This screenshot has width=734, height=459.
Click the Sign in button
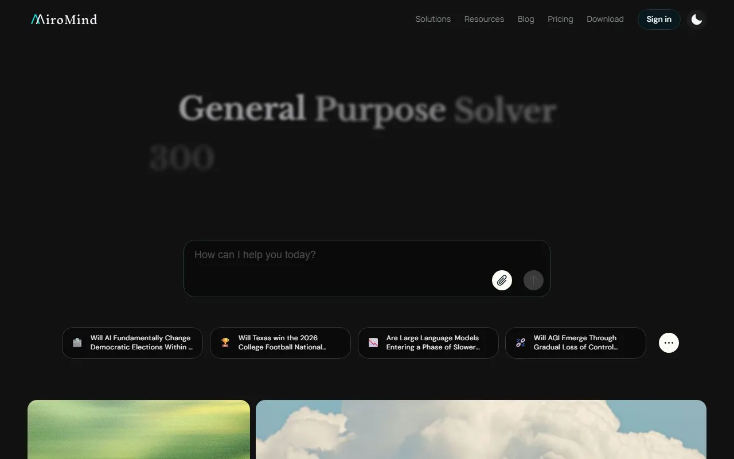point(659,20)
